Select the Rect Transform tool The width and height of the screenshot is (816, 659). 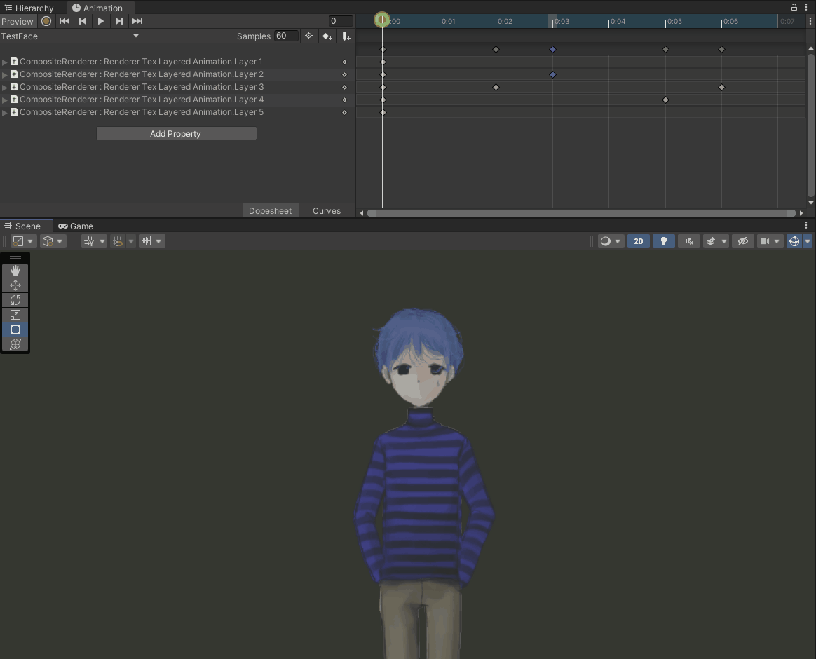tap(15, 329)
